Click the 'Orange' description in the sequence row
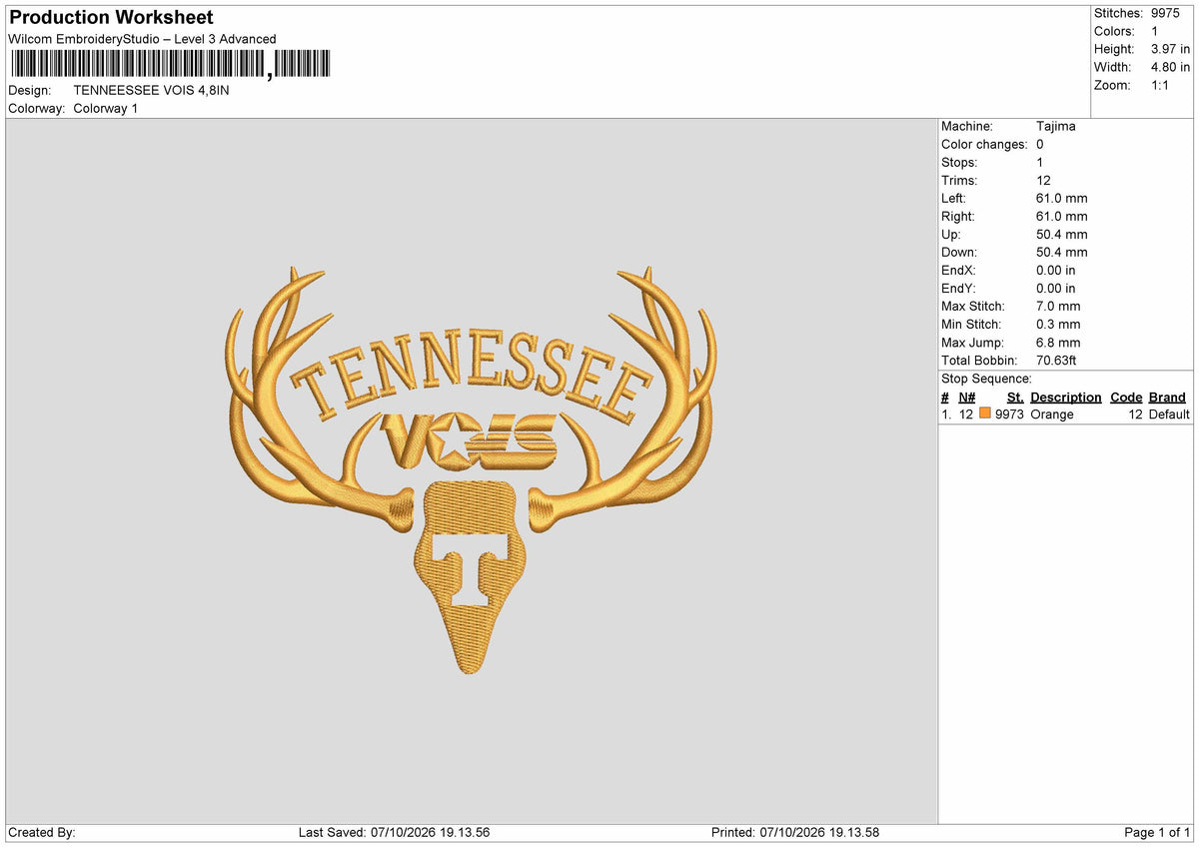The width and height of the screenshot is (1199, 847). point(1052,415)
